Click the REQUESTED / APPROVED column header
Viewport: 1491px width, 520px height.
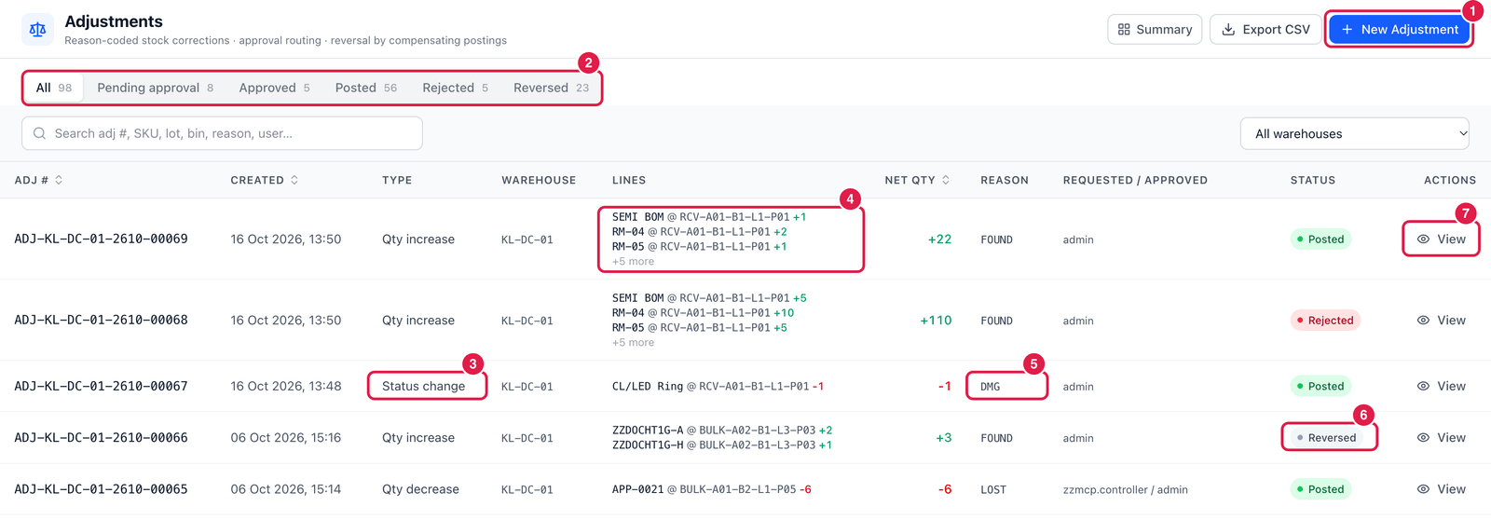[1135, 180]
